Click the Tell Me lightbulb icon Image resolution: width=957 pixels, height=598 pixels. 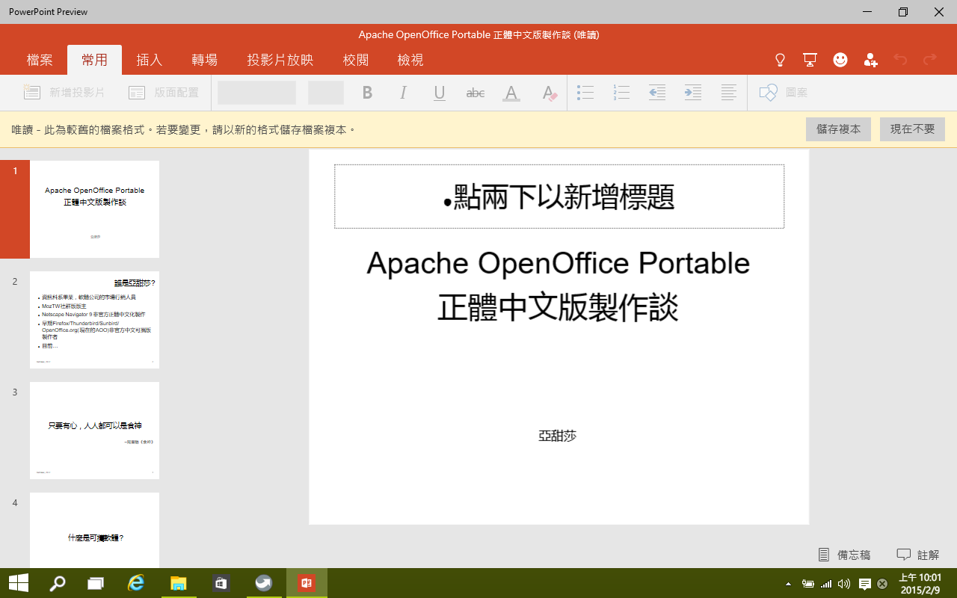tap(780, 60)
